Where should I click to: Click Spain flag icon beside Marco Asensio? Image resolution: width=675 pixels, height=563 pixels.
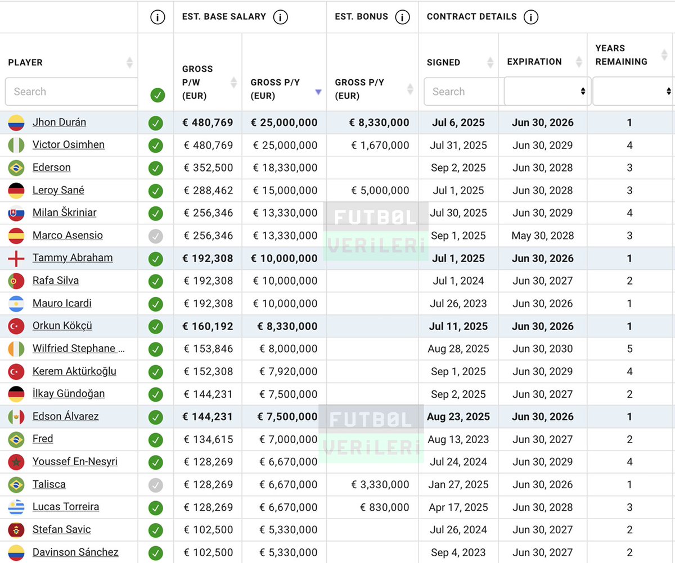point(16,236)
